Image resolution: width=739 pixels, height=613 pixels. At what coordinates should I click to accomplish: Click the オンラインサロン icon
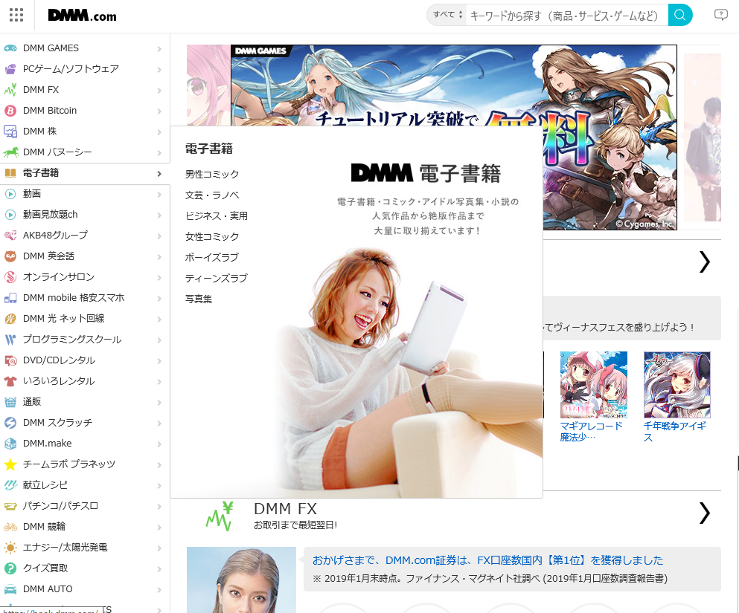[x=10, y=277]
